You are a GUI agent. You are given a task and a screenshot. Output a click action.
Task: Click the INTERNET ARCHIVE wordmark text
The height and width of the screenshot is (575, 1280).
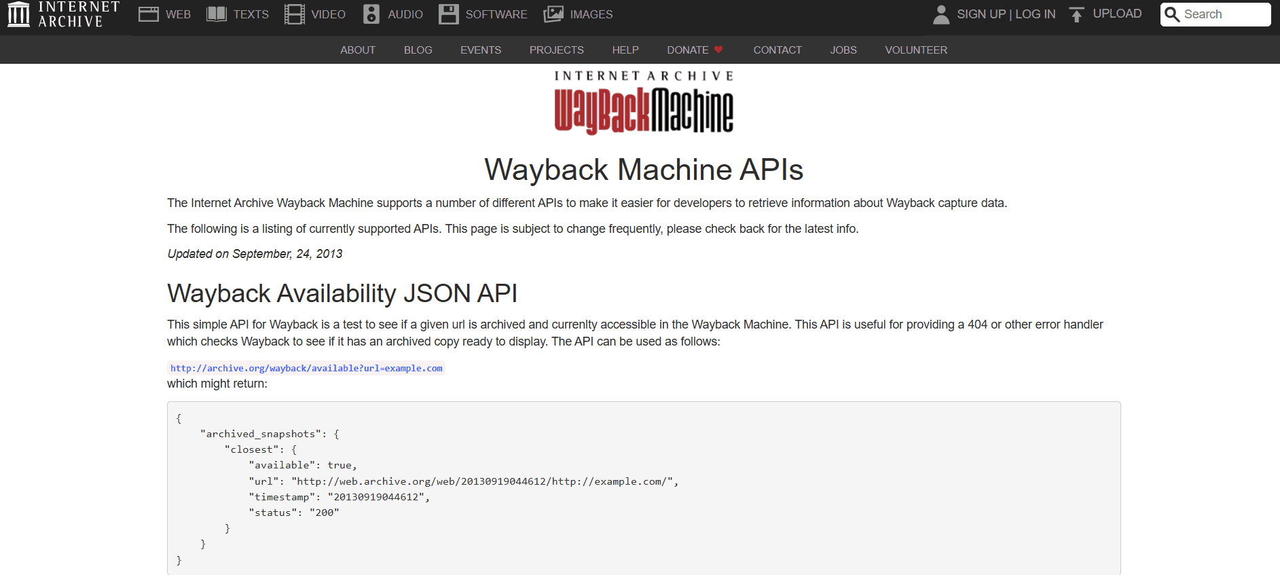click(79, 14)
